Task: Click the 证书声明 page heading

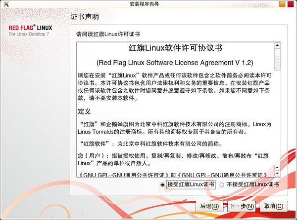Action: click(x=85, y=17)
